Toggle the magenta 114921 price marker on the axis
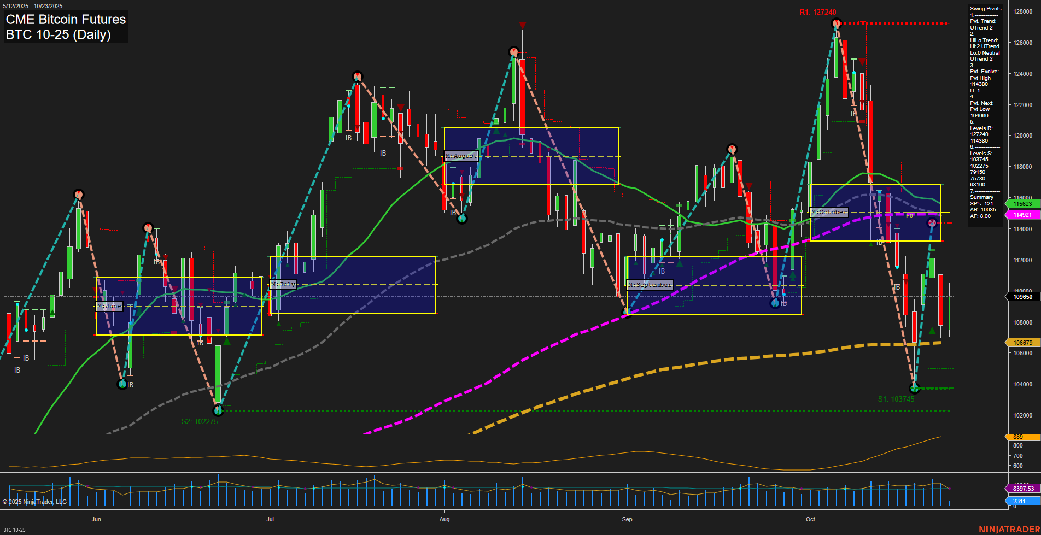 [1021, 215]
